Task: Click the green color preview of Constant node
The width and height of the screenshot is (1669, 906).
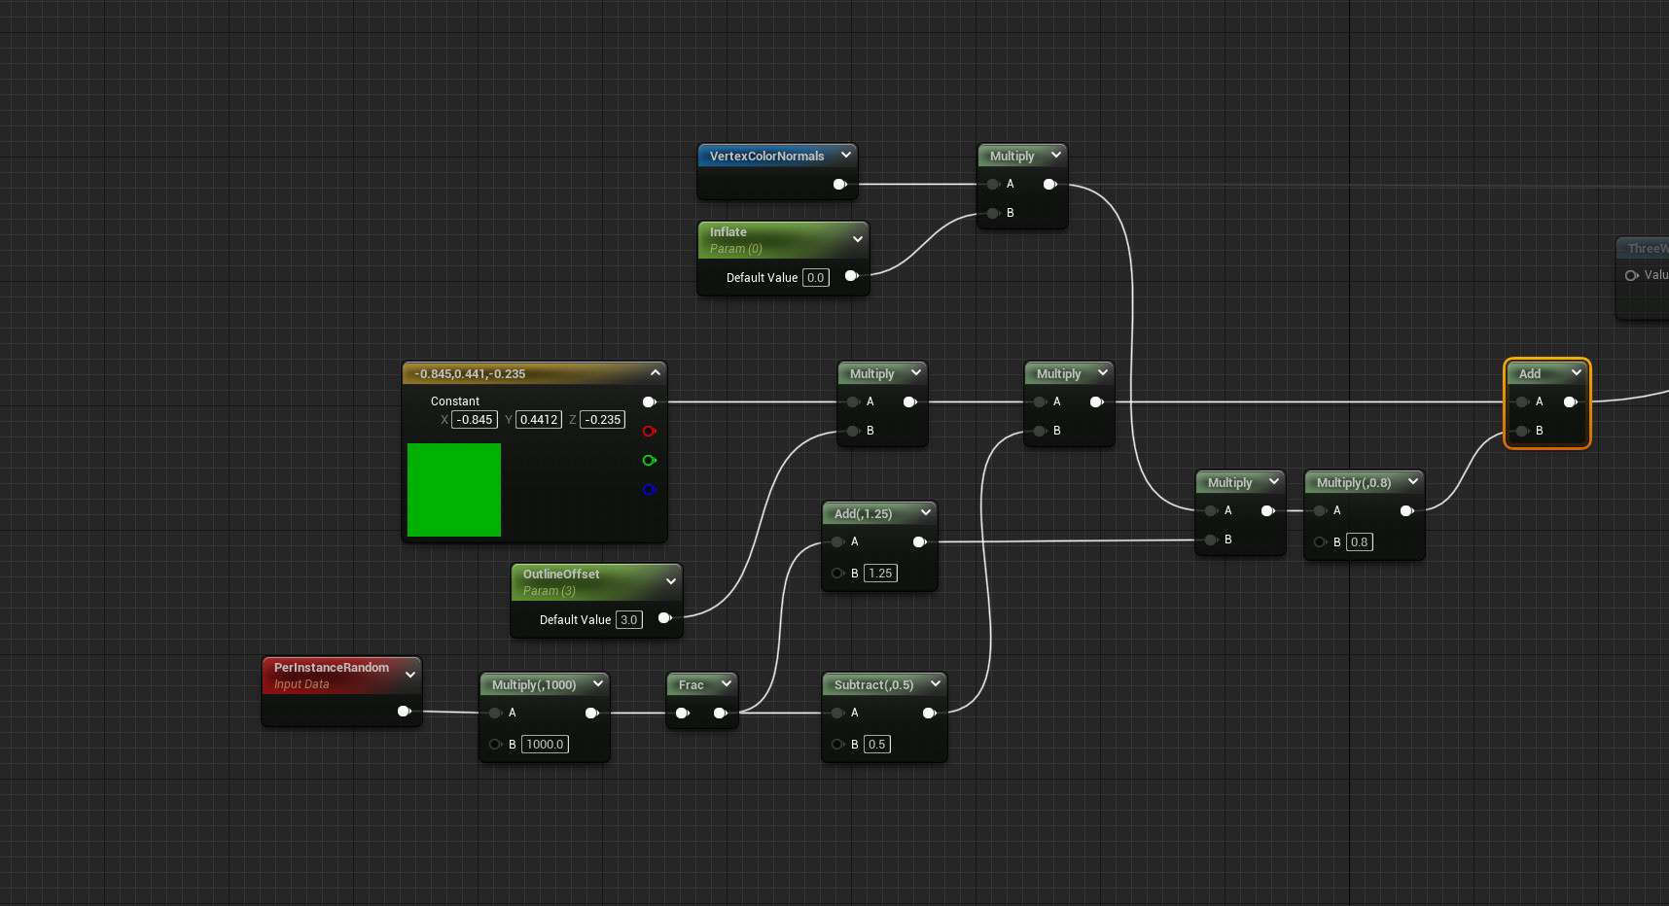Action: coord(454,490)
